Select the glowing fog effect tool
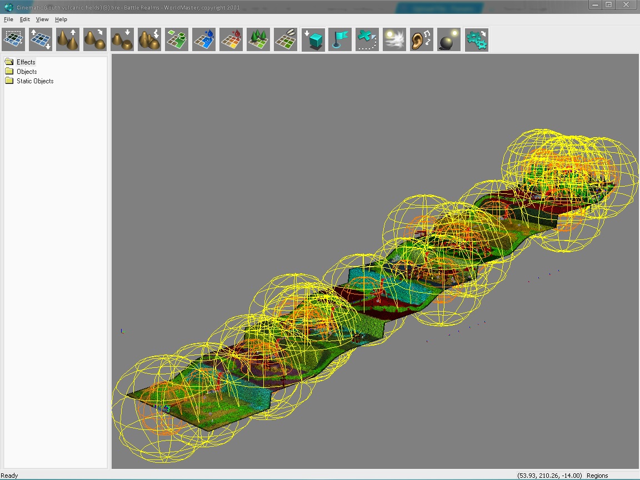This screenshot has width=640, height=480. [x=394, y=40]
